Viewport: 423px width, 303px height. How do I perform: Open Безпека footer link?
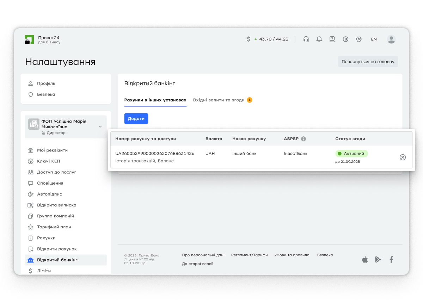(325, 255)
